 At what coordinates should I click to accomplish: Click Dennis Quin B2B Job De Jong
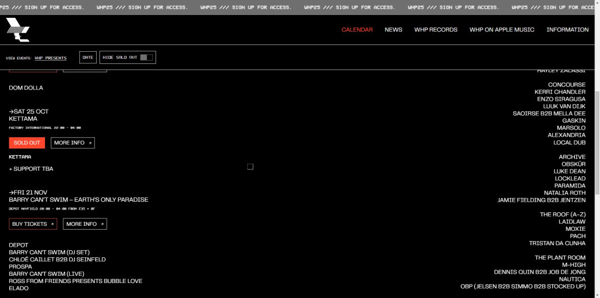[540, 272]
